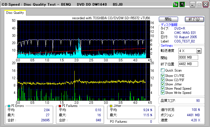The width and height of the screenshot is (210, 127).
Task: Click the red PI Failures legend square
Action: (x=60, y=106)
